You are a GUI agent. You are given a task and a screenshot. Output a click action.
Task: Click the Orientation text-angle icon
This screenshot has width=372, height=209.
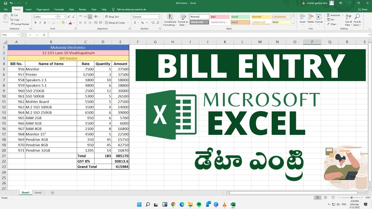96,17
